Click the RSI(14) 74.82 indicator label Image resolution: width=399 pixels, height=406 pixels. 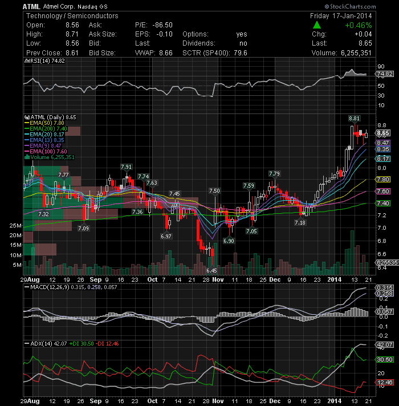44,61
